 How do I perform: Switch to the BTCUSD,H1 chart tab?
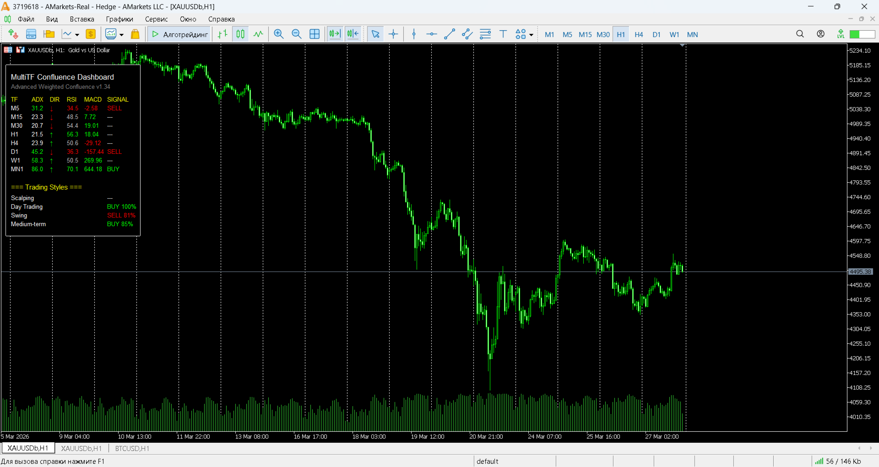pyautogui.click(x=132, y=448)
